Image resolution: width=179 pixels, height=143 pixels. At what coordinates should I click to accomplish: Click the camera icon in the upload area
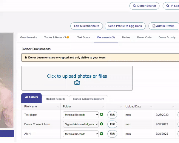coord(77,83)
